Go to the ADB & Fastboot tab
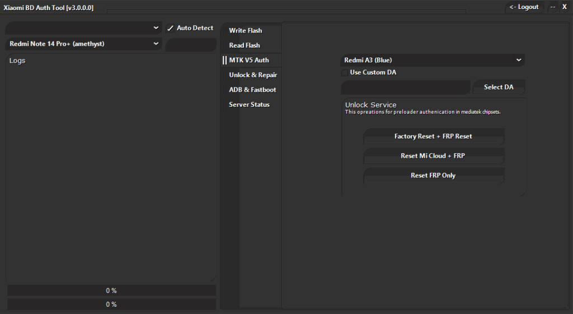Image resolution: width=573 pixels, height=314 pixels. point(252,90)
